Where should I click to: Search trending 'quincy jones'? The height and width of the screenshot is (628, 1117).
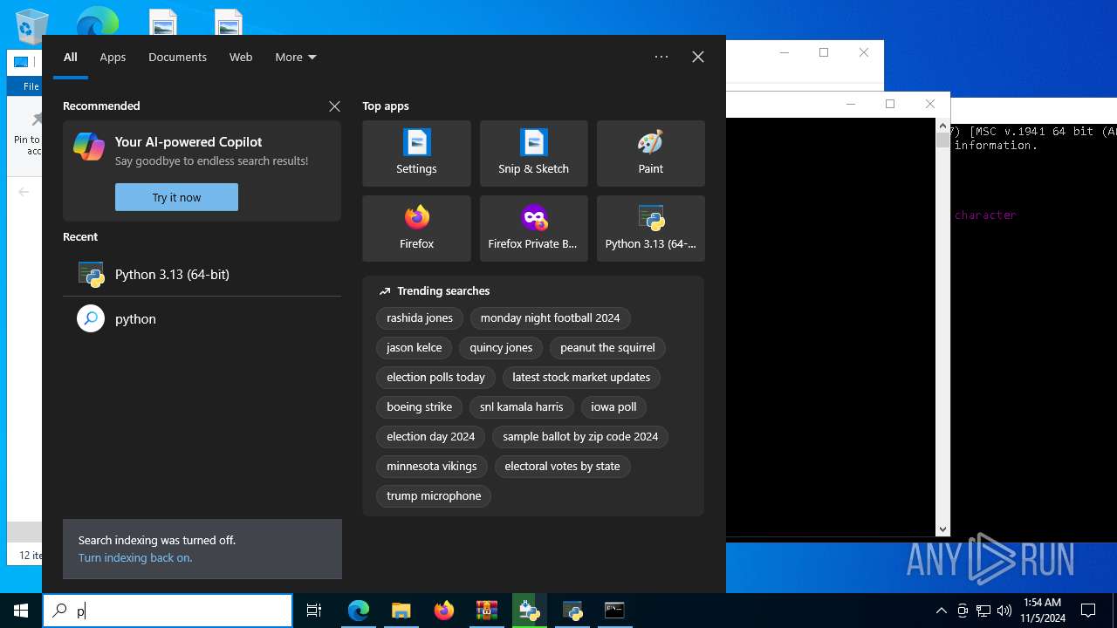pos(501,348)
